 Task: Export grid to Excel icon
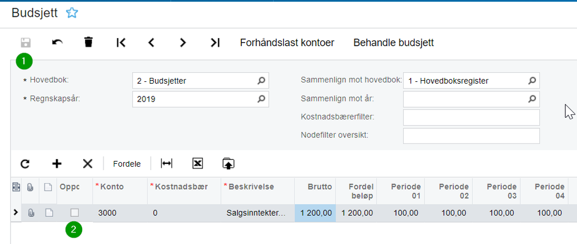[197, 164]
